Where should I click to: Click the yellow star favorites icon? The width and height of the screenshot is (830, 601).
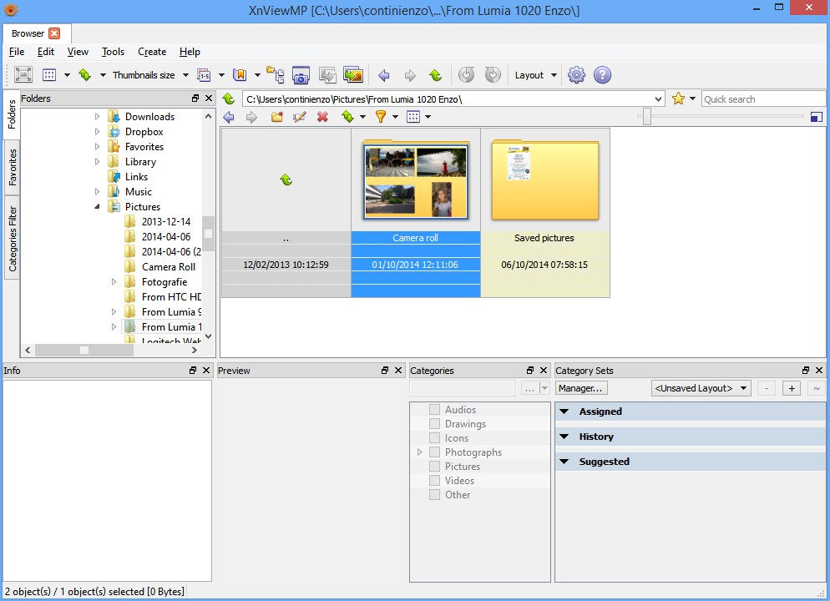tap(678, 98)
